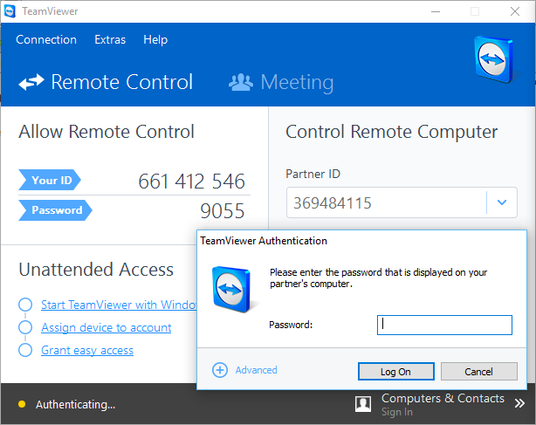Minimize the TeamViewer window
536x425 pixels.
[436, 11]
